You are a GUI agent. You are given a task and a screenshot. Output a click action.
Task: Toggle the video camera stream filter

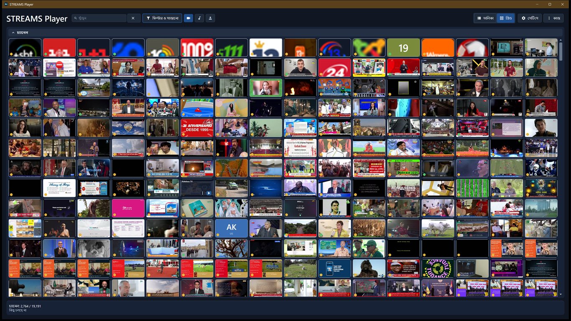click(x=189, y=18)
